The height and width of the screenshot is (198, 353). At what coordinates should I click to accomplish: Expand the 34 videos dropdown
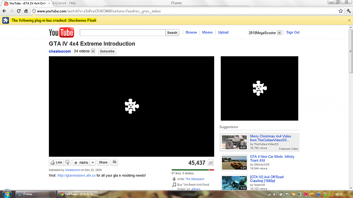(x=93, y=51)
